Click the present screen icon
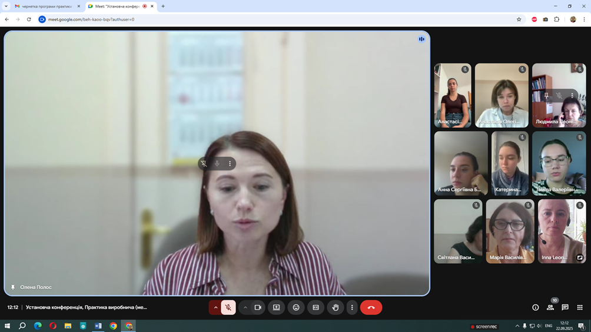Screen dimensions: 591x332 [276, 307]
